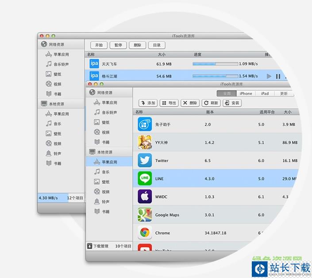Viewport: 312px width, 278px height.
Task: Click the purple WWDC app icon
Action: pyautogui.click(x=145, y=197)
